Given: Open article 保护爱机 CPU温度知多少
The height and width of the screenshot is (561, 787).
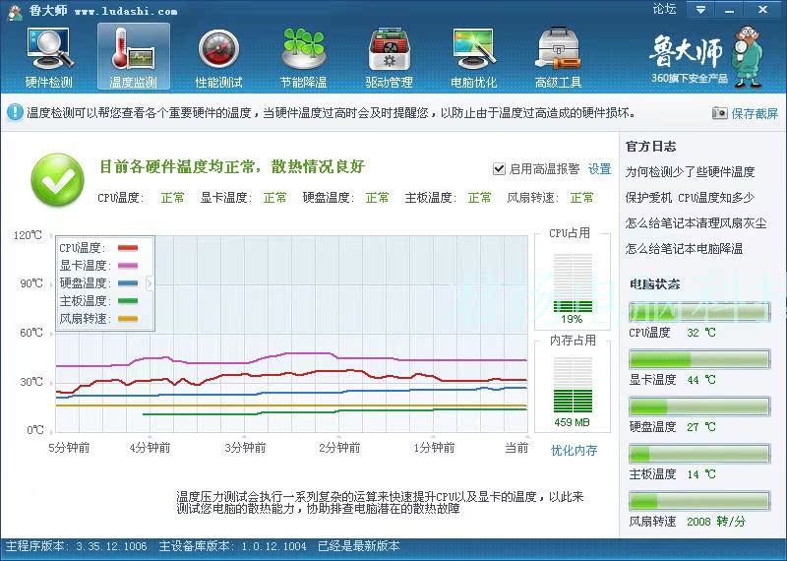Looking at the screenshot, I should tap(691, 198).
